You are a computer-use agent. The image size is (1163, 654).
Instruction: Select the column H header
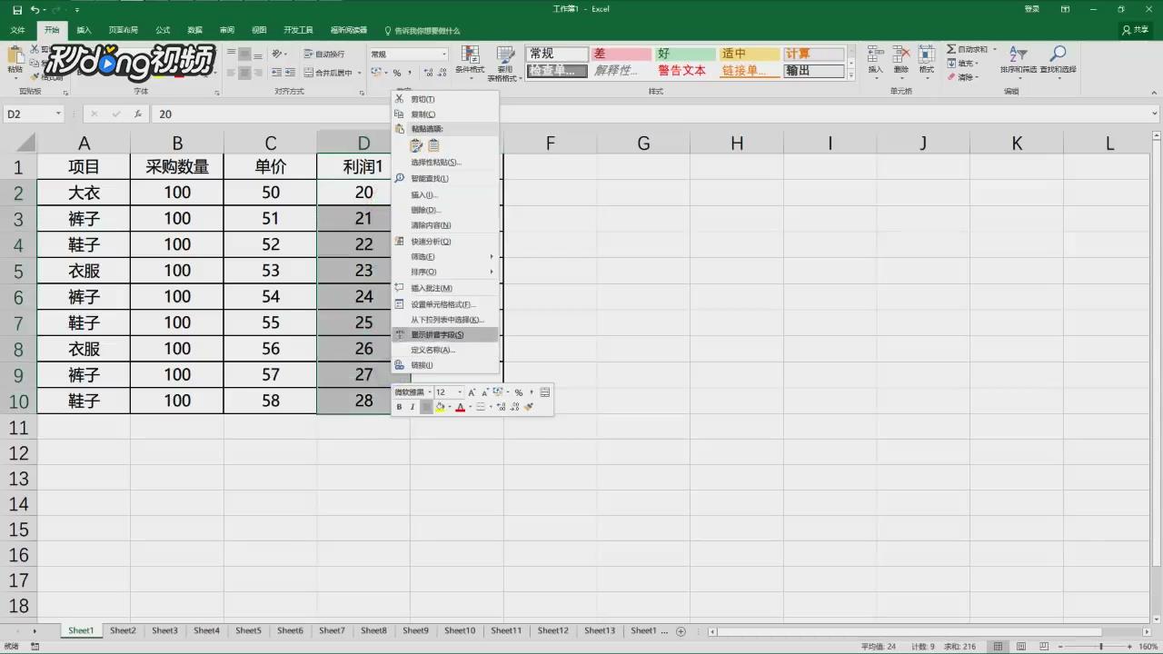click(737, 143)
